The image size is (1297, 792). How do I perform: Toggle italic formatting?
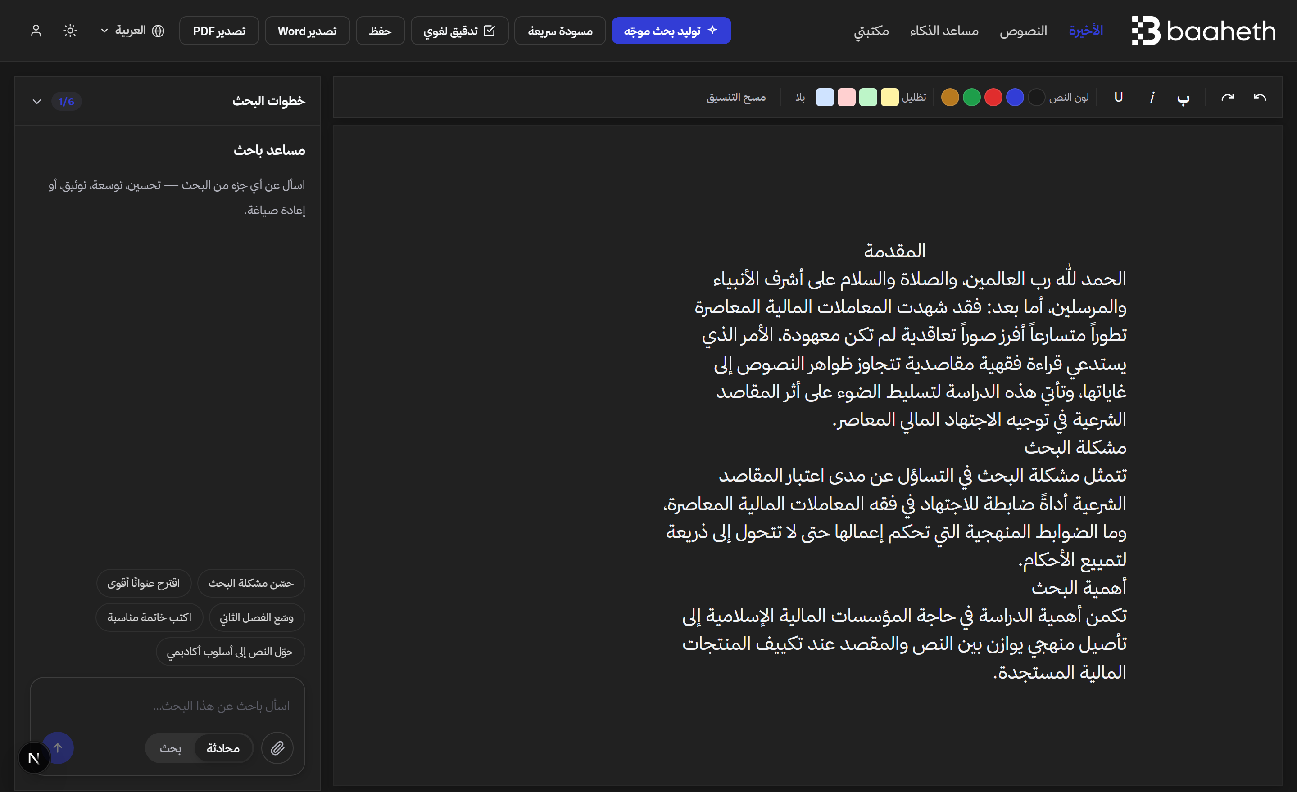point(1152,97)
